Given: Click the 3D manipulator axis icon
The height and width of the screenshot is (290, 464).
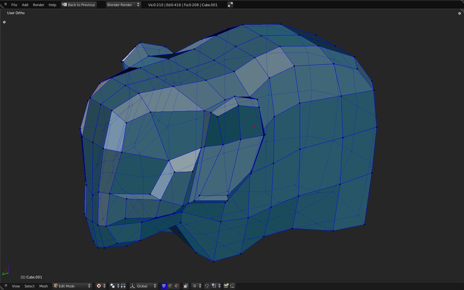Looking at the screenshot, I should click(x=132, y=286).
